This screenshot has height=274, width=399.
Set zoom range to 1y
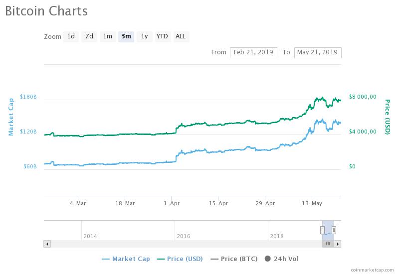pos(144,36)
